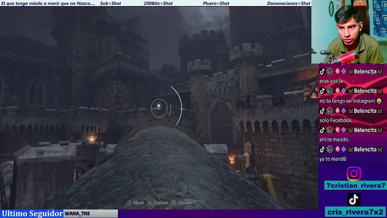Click the cris_rivera7x2 TikTok handle
The height and width of the screenshot is (218, 387).
[355, 212]
